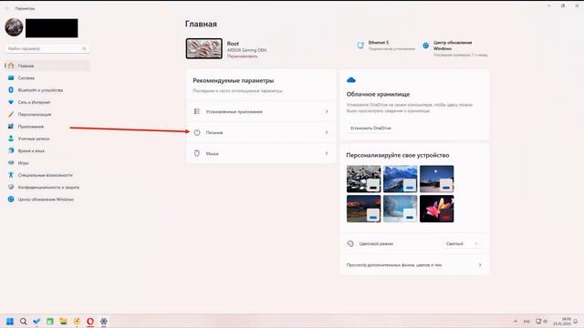Open the Мышь recommended setting row
Screen dimensions: 584x328
click(261, 153)
